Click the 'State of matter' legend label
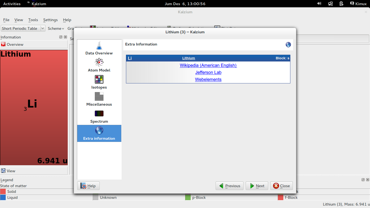This screenshot has width=370, height=208. pyautogui.click(x=13, y=186)
